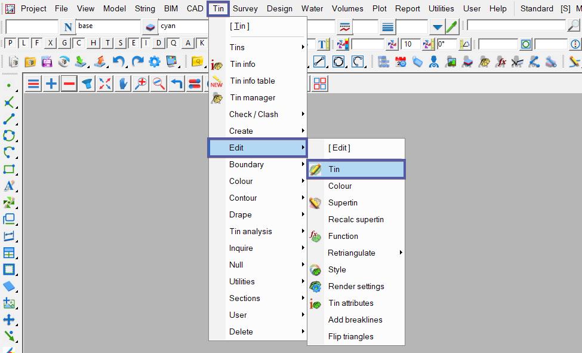Click the angle field showing 0°
Image resolution: width=582 pixels, height=353 pixels.
(x=446, y=44)
